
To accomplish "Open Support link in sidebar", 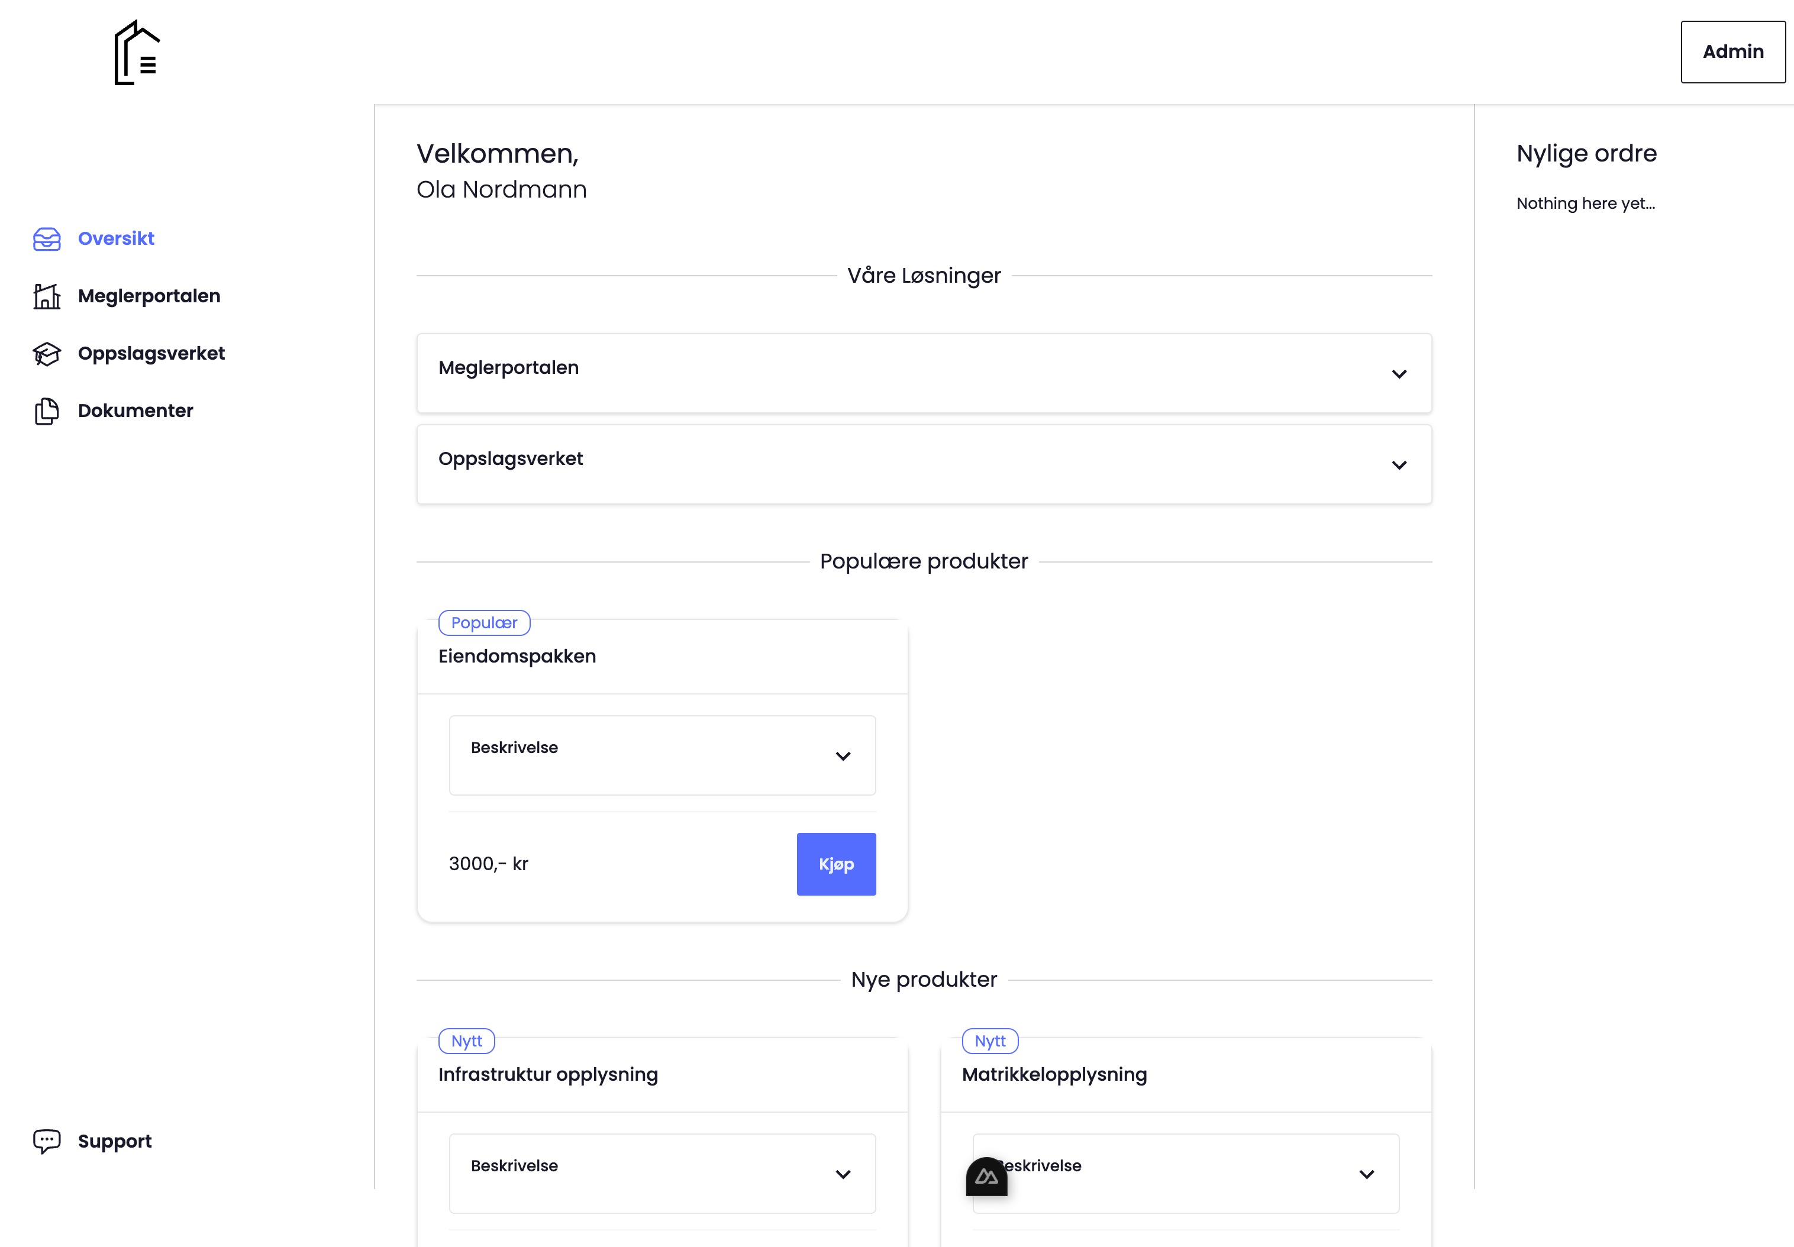I will [x=114, y=1142].
